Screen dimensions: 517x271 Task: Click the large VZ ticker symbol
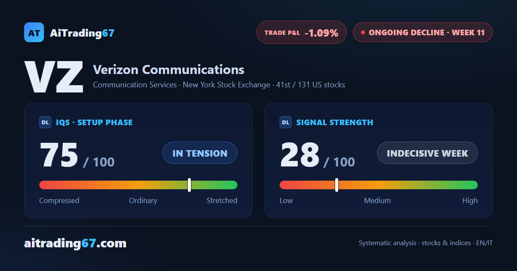[54, 77]
